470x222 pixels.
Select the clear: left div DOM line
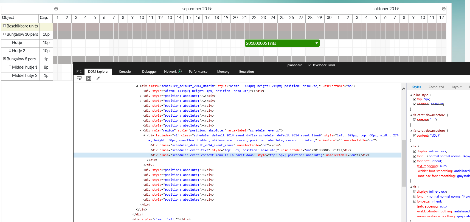161,219
